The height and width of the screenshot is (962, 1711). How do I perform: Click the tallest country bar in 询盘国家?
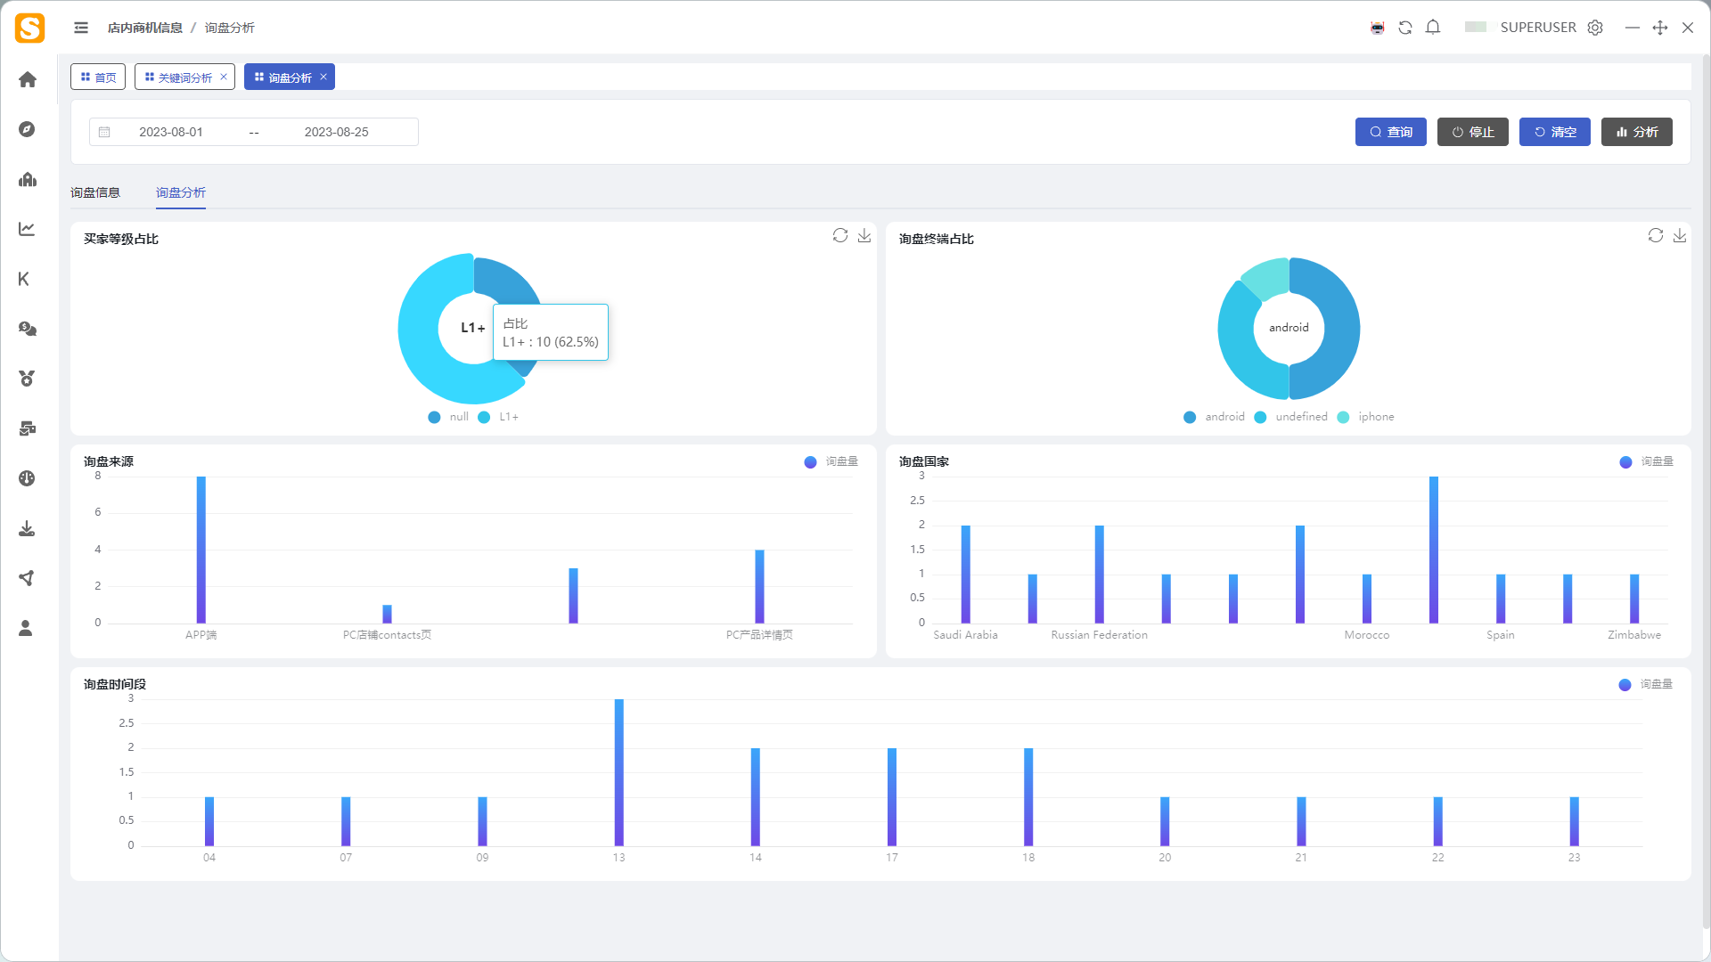tap(1434, 550)
